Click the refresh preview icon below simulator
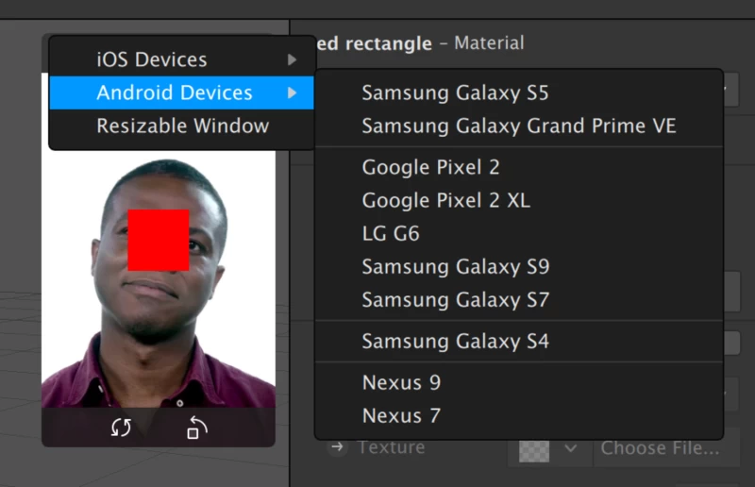This screenshot has width=755, height=487. tap(121, 428)
